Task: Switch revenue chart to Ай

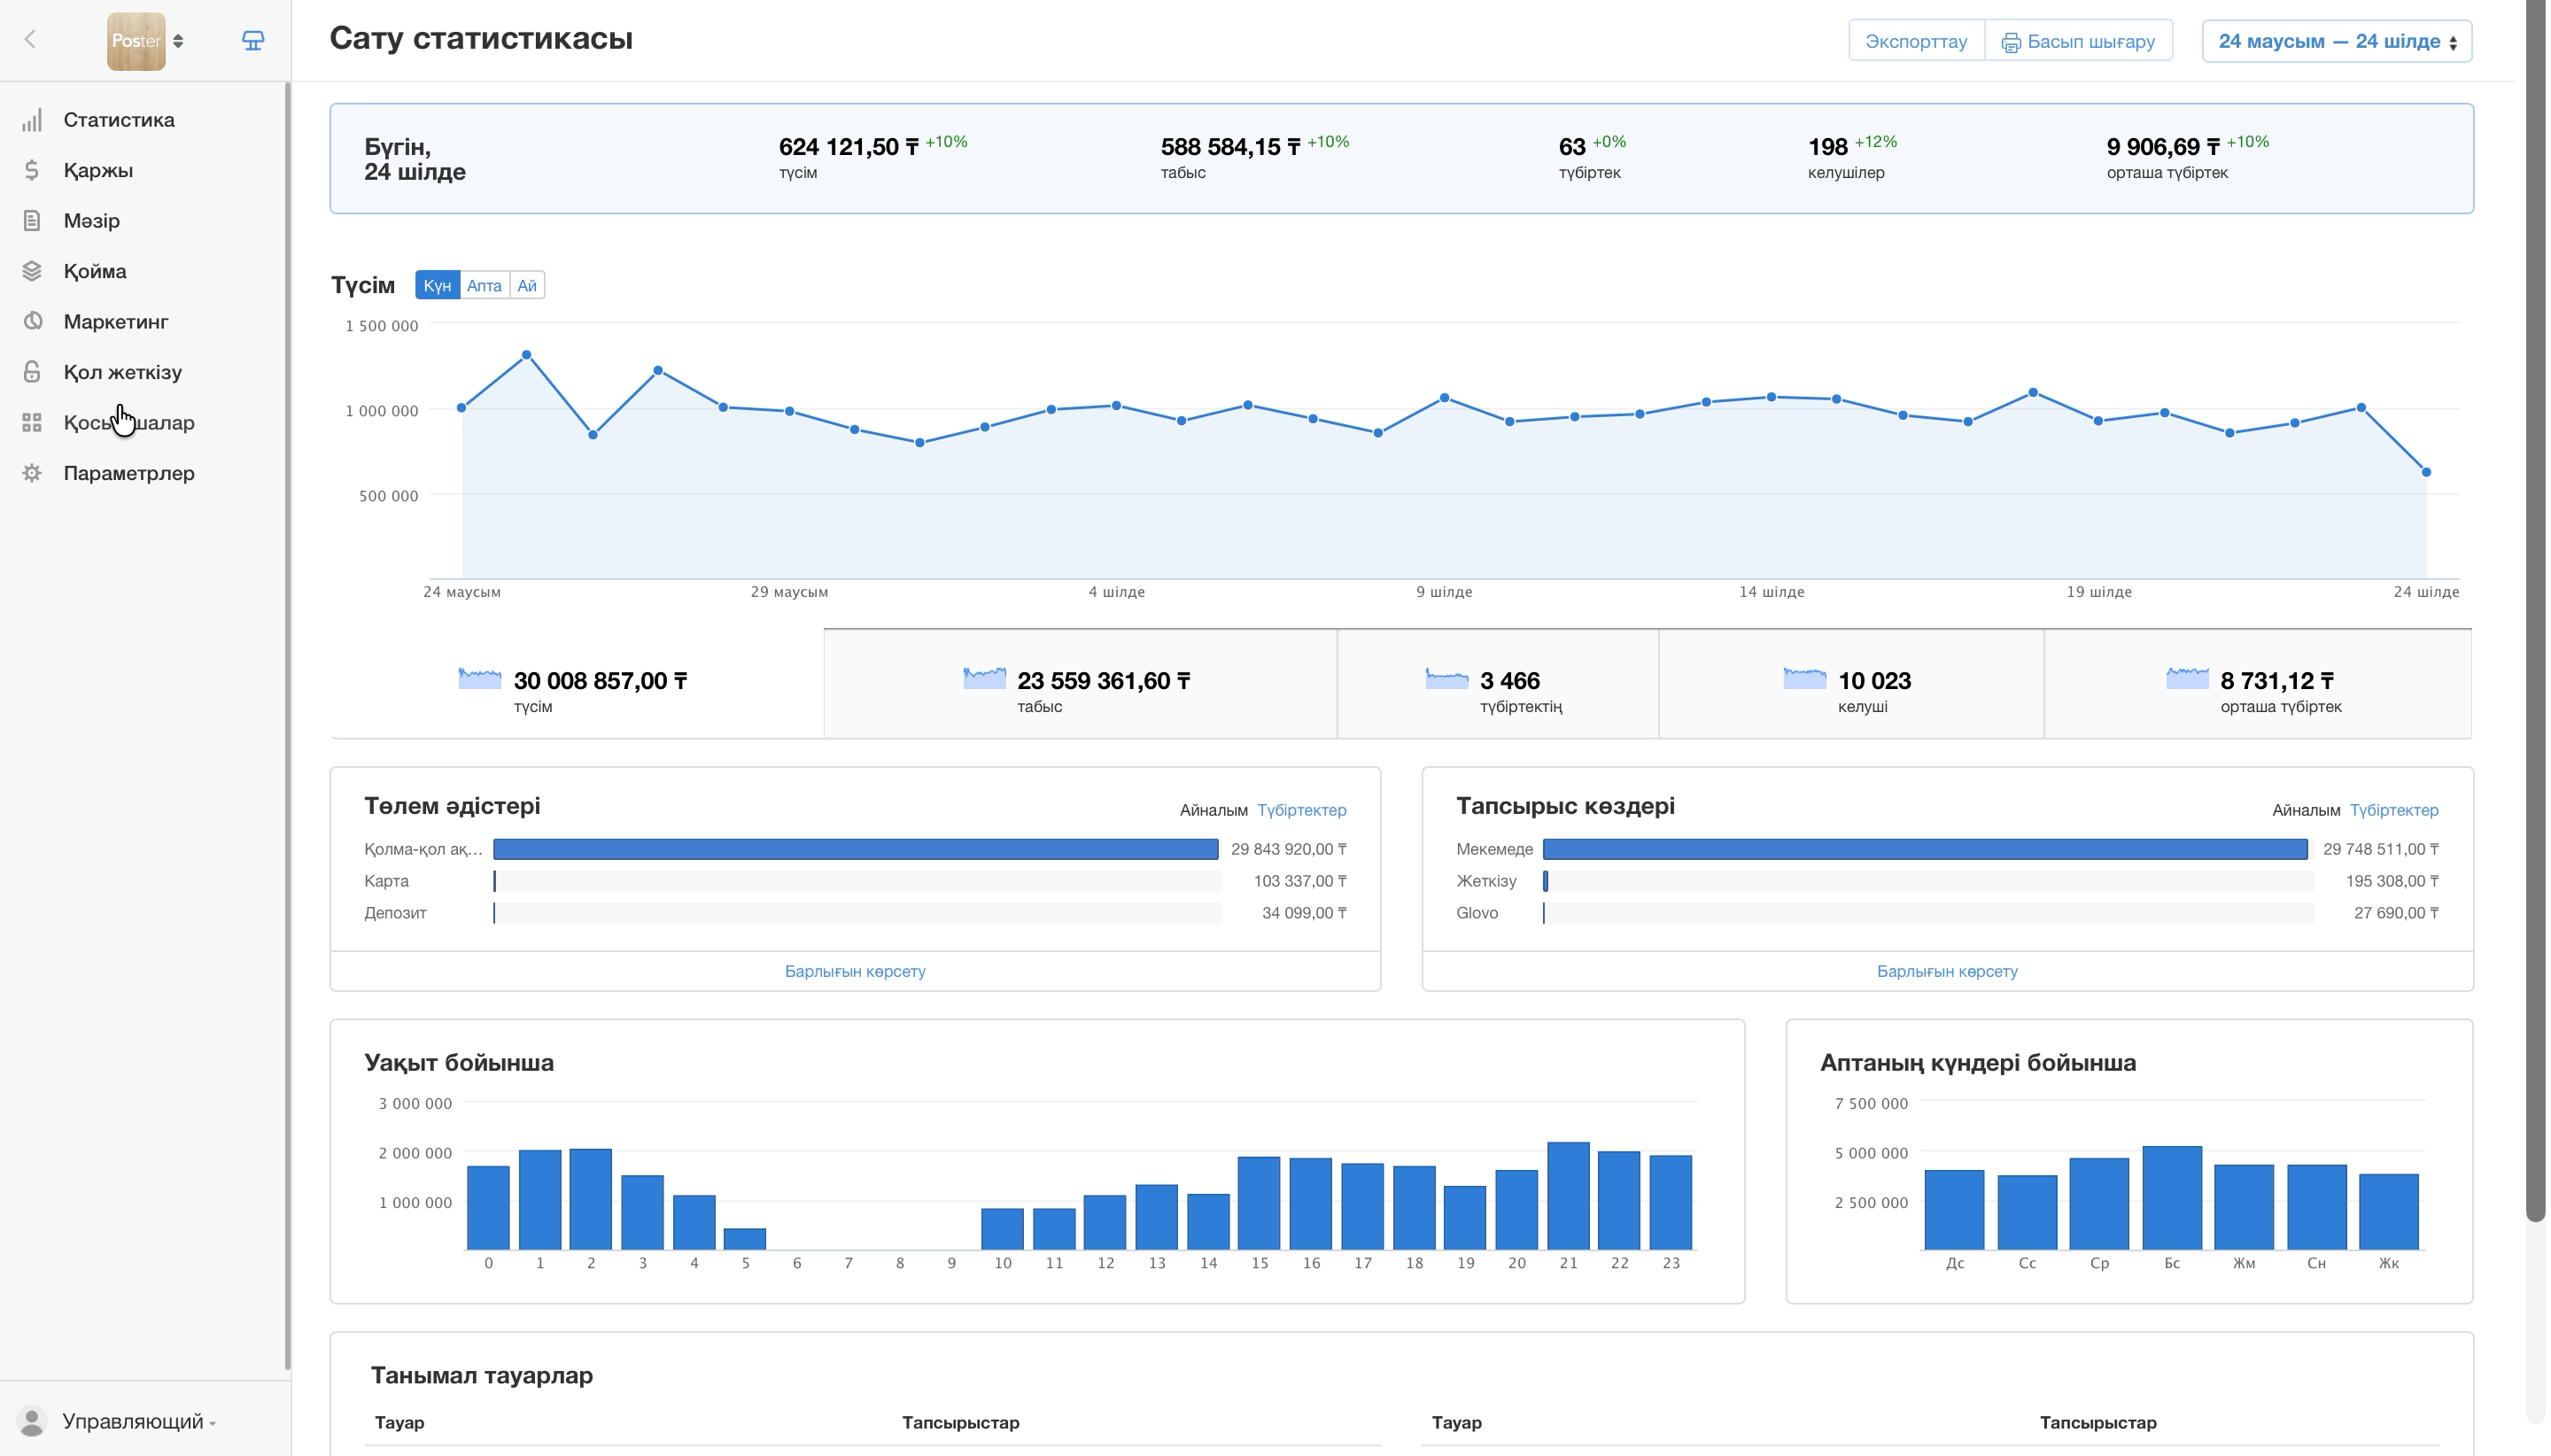Action: [x=527, y=286]
